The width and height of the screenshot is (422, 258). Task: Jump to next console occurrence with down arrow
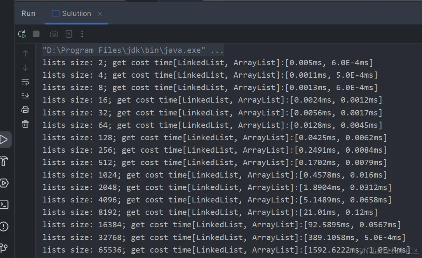pyautogui.click(x=25, y=67)
